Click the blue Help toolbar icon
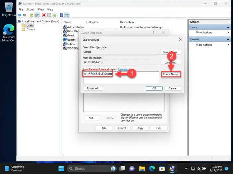Screen dimensions: 233x174 point(61,15)
